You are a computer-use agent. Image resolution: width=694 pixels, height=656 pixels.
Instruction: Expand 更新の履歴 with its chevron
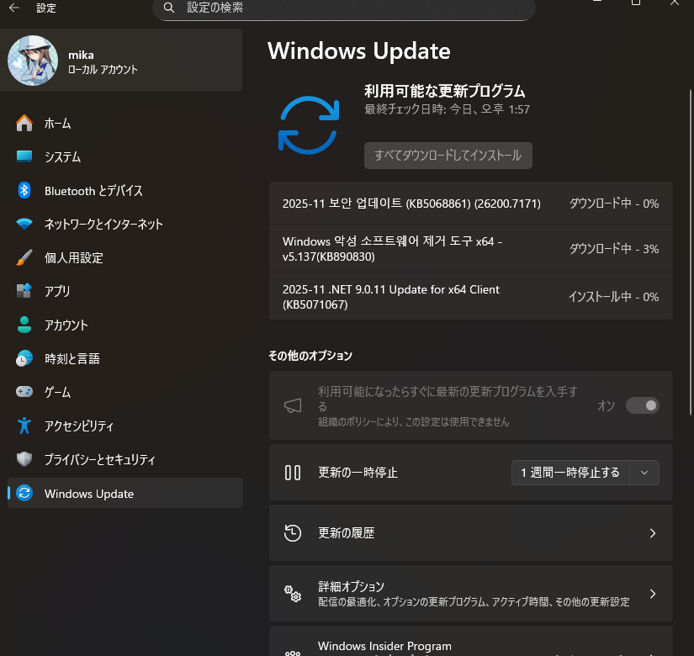click(x=653, y=533)
